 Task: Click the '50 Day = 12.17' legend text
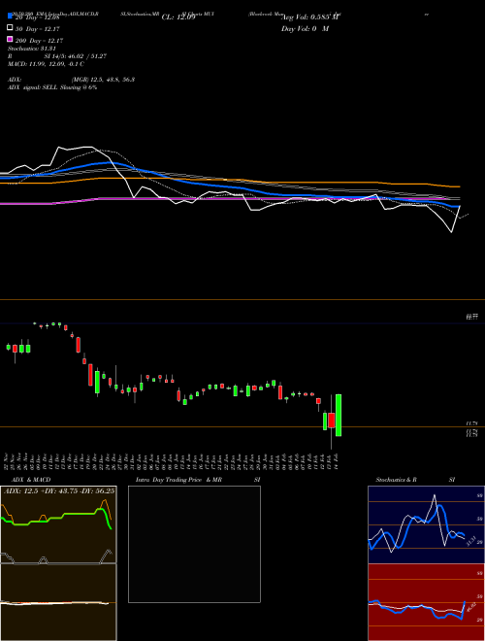point(37,29)
